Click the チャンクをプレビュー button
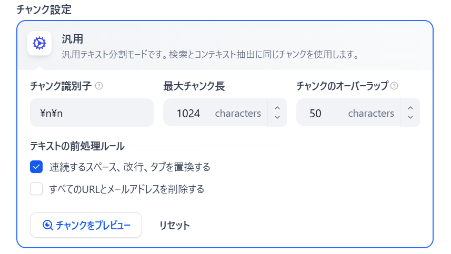The image size is (451, 254). tap(86, 225)
